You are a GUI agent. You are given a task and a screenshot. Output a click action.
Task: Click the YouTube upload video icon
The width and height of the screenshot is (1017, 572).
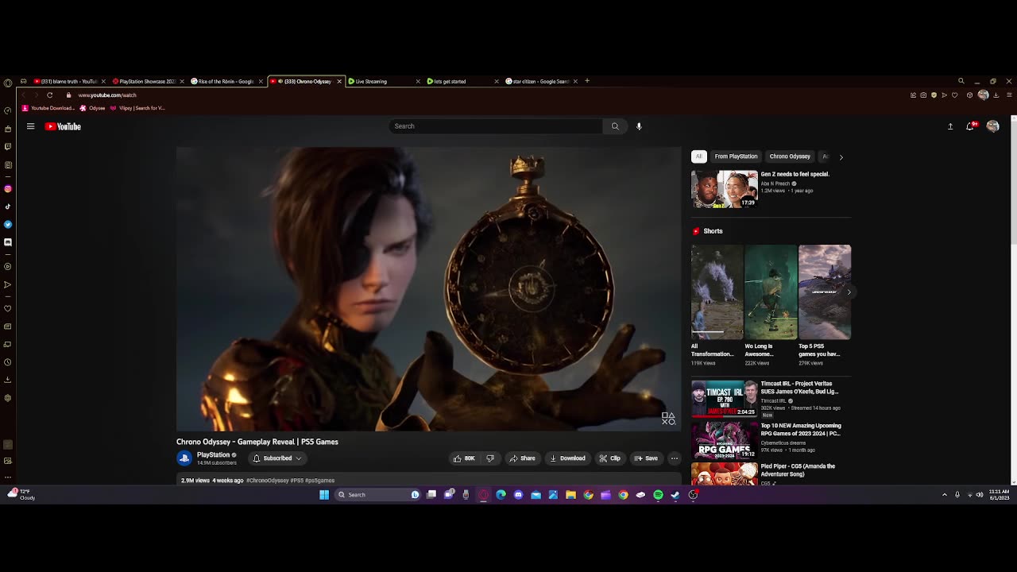tap(950, 126)
